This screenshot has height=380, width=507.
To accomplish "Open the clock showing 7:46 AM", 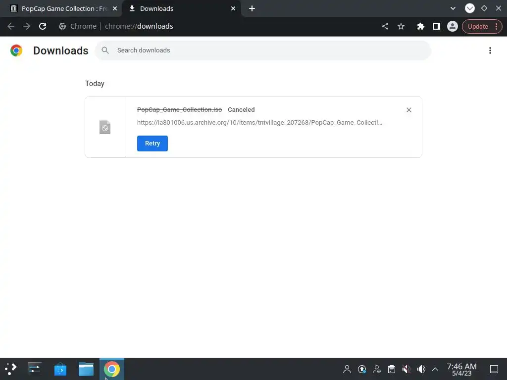I will tap(462, 369).
